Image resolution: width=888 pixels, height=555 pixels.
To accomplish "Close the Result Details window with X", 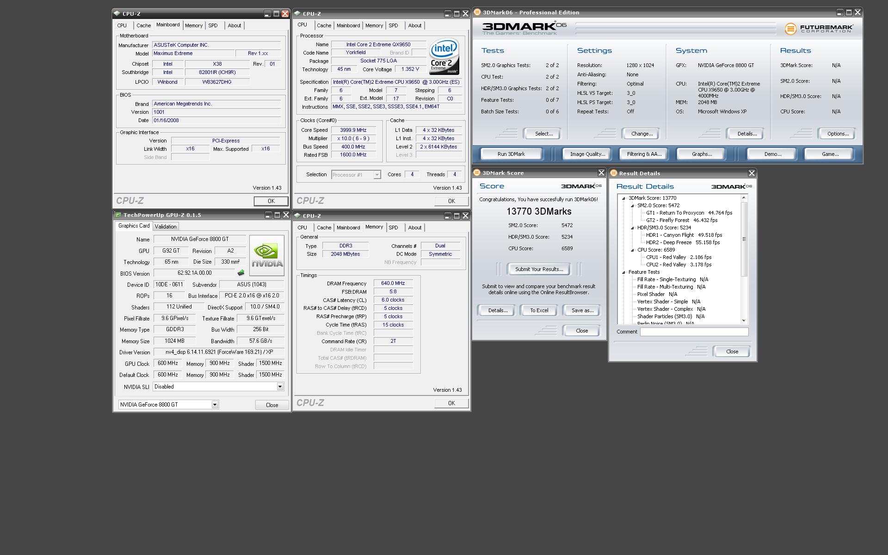I will pos(752,173).
